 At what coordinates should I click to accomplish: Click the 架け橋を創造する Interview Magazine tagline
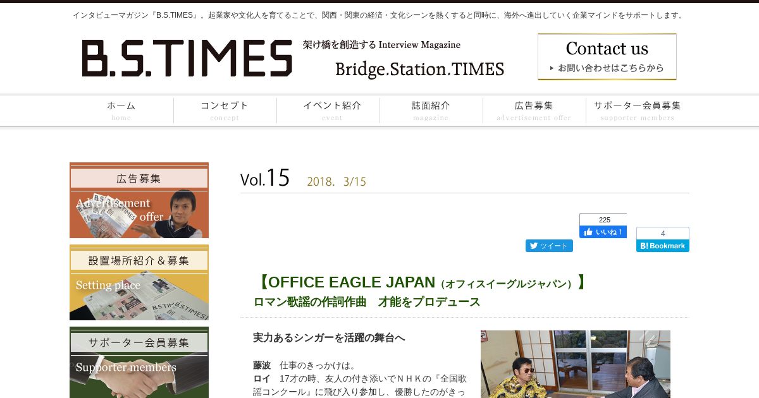381,45
